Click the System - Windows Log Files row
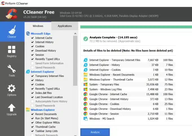Screen dimensions: 192x136 point(128,89)
